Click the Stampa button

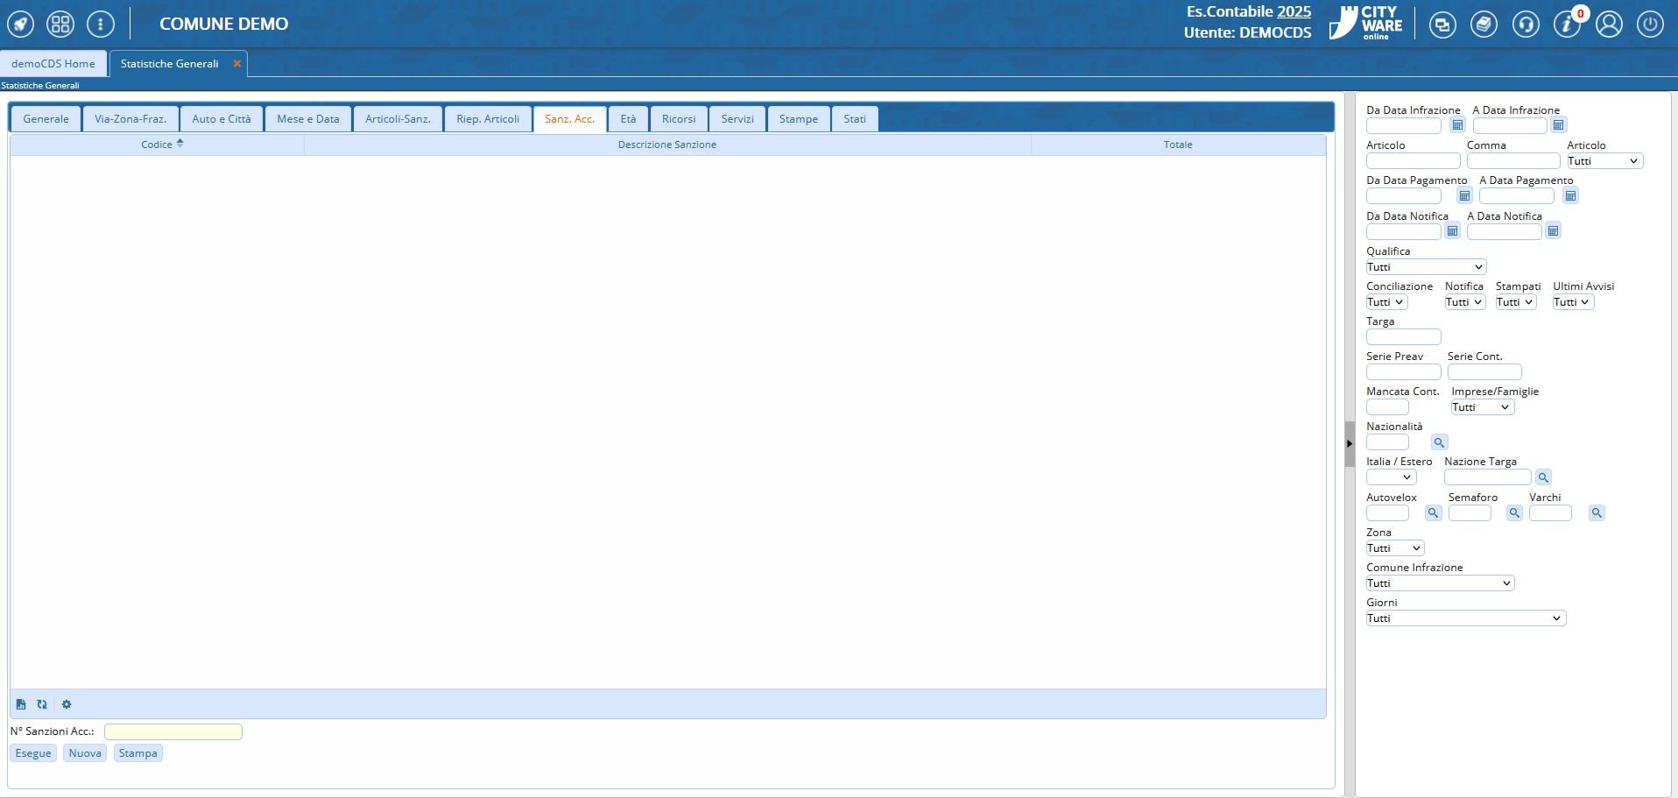pos(137,753)
